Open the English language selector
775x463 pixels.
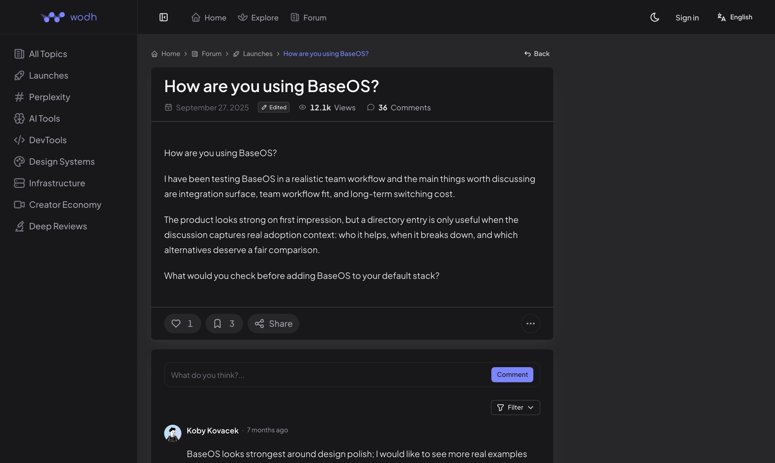click(735, 17)
